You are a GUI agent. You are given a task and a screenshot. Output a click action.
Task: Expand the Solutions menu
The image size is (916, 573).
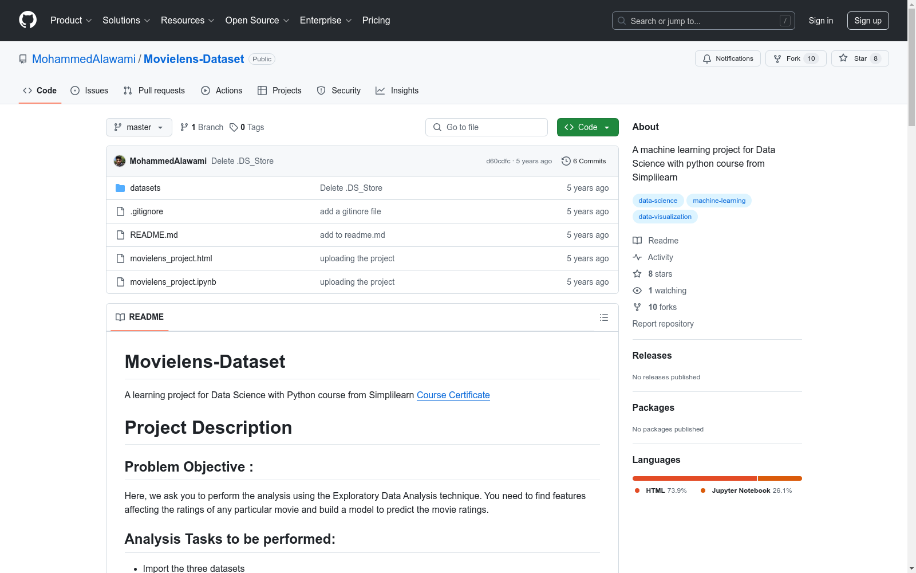[x=127, y=21]
